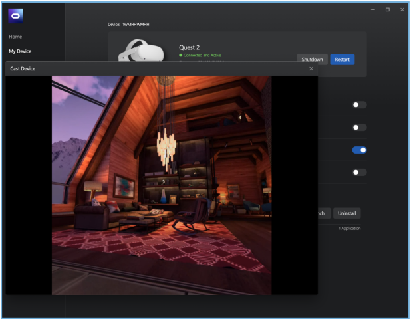This screenshot has height=319, width=411.
Task: Click the Uninstall button
Action: point(346,213)
